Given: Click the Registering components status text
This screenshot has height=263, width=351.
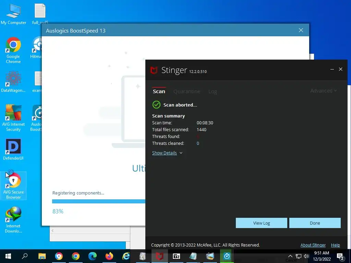Looking at the screenshot, I should [x=78, y=193].
